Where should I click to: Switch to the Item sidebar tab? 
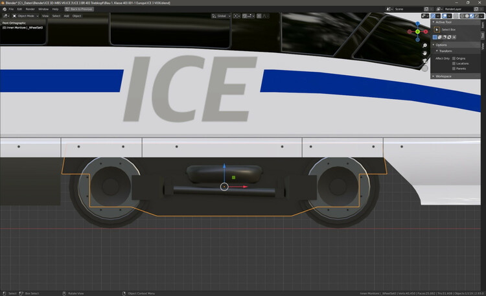pos(483,25)
